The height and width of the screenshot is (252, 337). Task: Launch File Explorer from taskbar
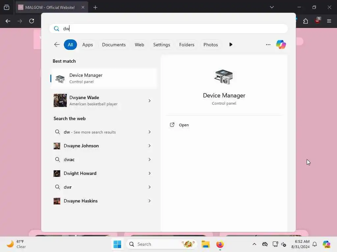coord(205,244)
